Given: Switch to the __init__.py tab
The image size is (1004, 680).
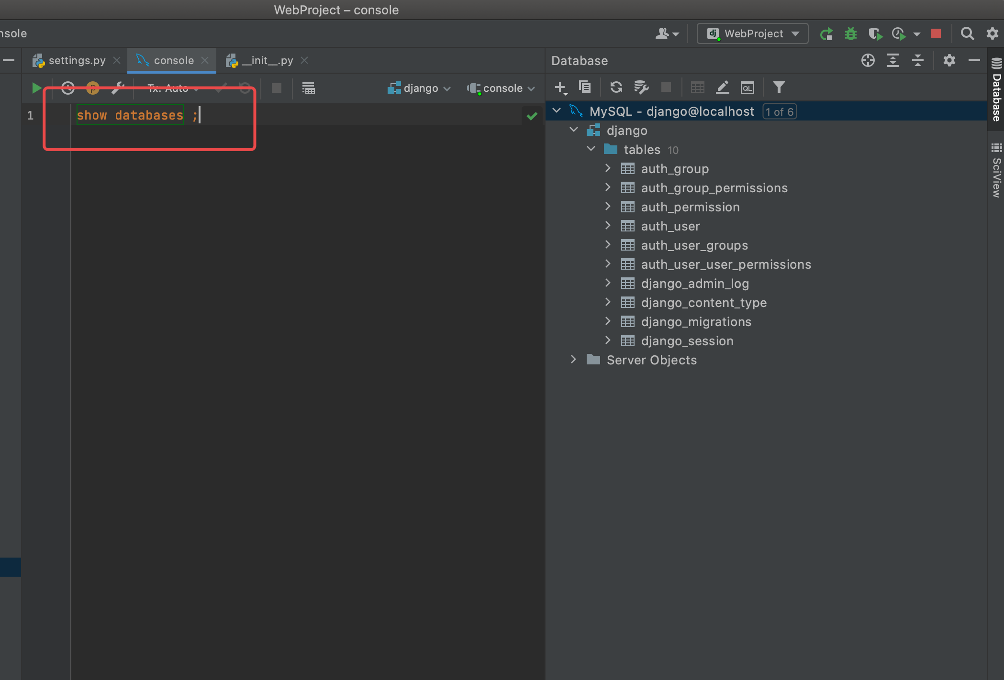Looking at the screenshot, I should [x=267, y=60].
